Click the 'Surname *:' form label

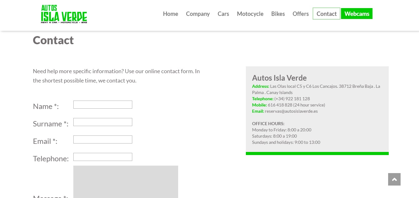tap(51, 124)
